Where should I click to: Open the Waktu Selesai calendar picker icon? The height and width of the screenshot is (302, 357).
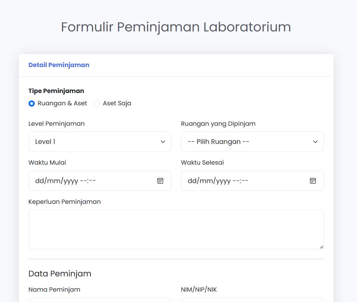tap(313, 181)
